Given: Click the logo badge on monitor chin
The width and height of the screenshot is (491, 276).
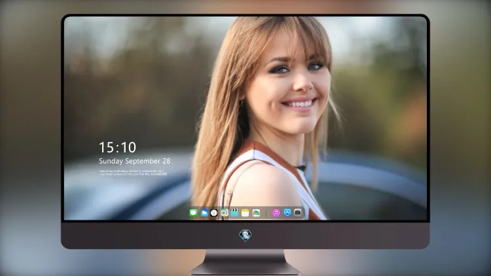Looking at the screenshot, I should (x=245, y=235).
